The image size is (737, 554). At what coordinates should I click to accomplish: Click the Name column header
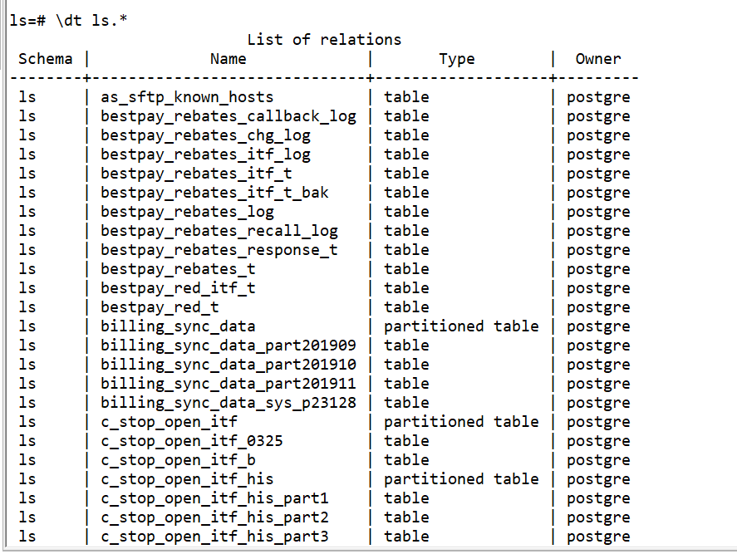click(x=228, y=59)
